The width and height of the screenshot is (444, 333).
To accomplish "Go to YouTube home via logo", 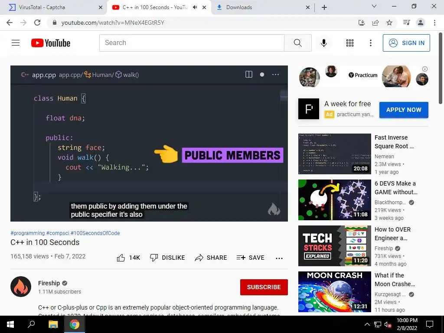I will tap(51, 43).
